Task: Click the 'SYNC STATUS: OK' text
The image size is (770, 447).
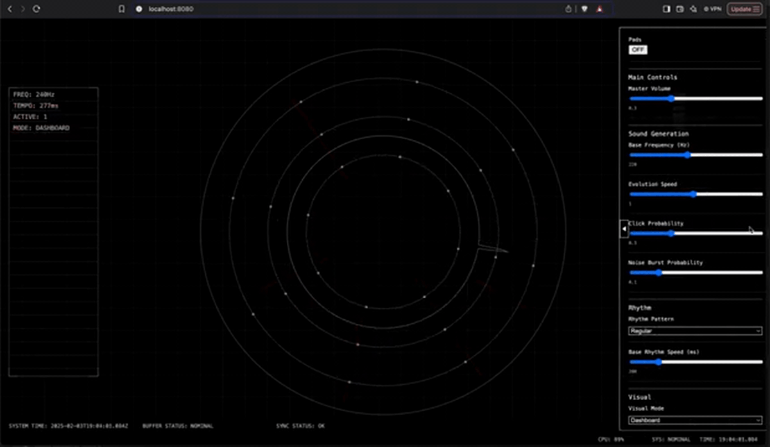Action: click(x=300, y=426)
